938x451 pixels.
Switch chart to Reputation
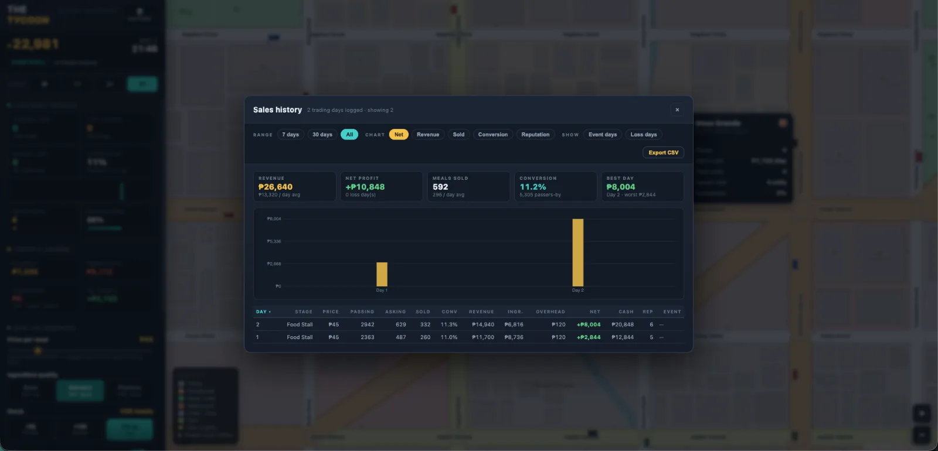tap(535, 135)
